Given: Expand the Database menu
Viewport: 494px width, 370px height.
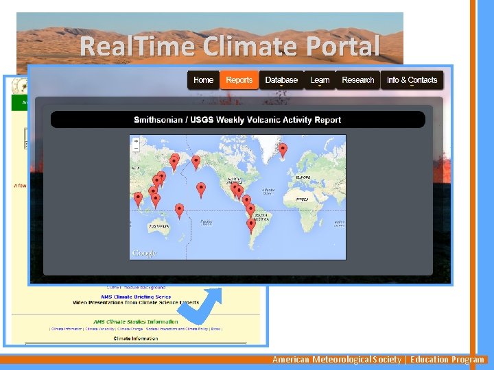Looking at the screenshot, I should coord(281,80).
